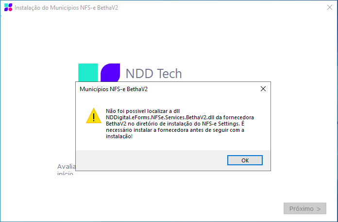Click the window title "Instalação do Municípios NFS-e BethaV2"
The image size is (338, 222).
pyautogui.click(x=67, y=8)
